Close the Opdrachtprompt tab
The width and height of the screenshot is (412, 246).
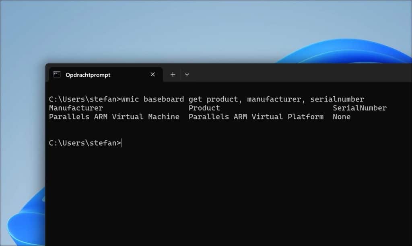click(152, 75)
